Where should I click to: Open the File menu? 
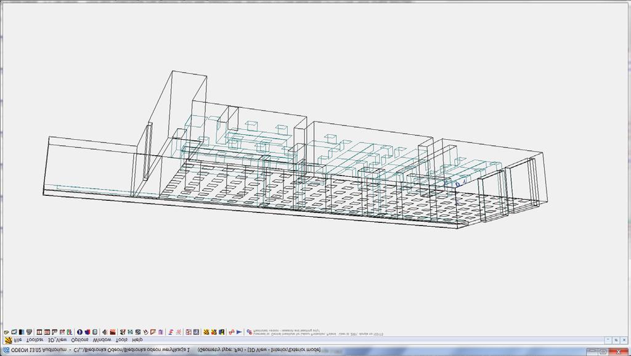pyautogui.click(x=18, y=341)
